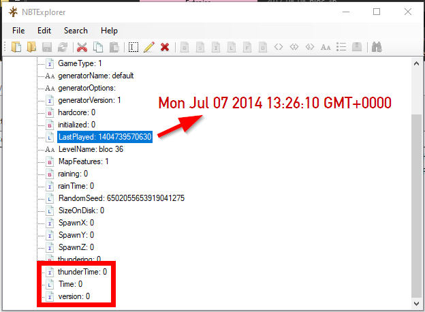Click the Find binoculars icon
The width and height of the screenshot is (425, 312).
coord(377,47)
